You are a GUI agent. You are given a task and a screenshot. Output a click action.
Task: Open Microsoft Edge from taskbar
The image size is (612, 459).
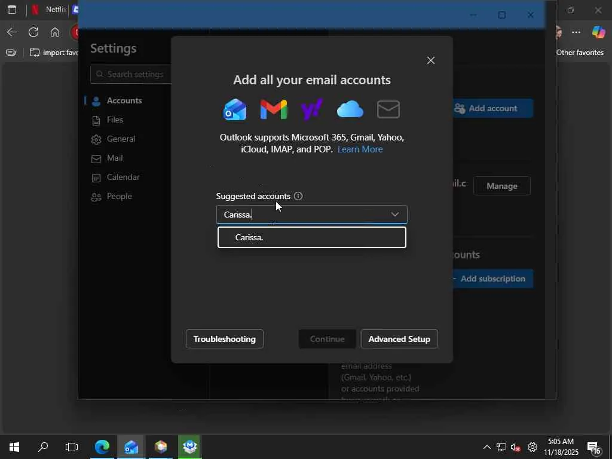coord(102,446)
